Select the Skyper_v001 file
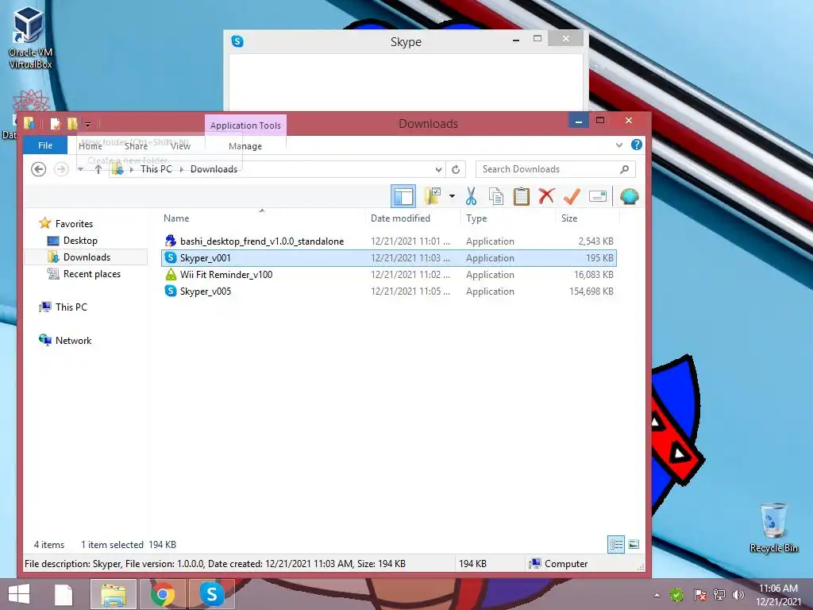Screen dimensions: 813x610 (x=389, y=258)
